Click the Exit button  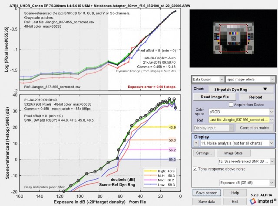click(x=235, y=201)
